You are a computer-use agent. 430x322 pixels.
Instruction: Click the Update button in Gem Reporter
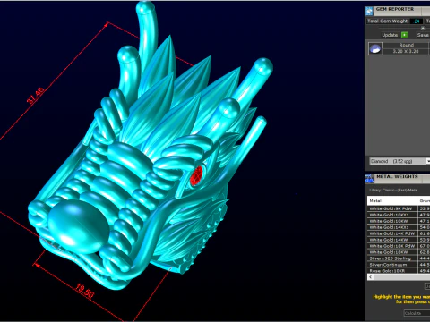coord(390,35)
